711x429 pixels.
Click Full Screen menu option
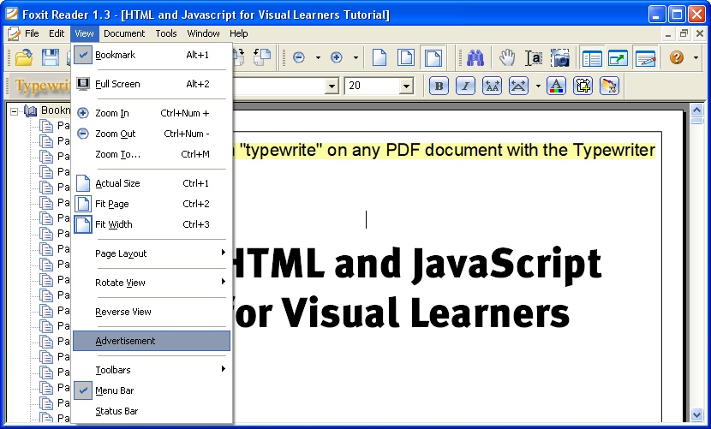click(x=117, y=84)
